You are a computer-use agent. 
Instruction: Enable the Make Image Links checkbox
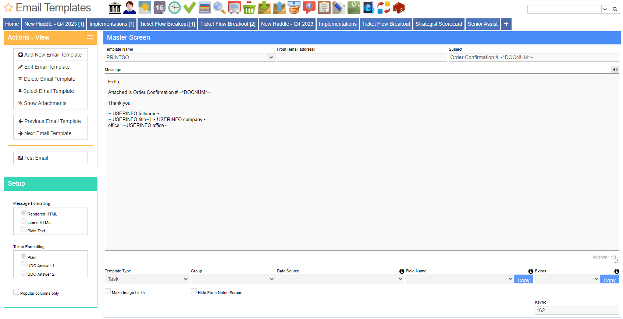[108, 291]
